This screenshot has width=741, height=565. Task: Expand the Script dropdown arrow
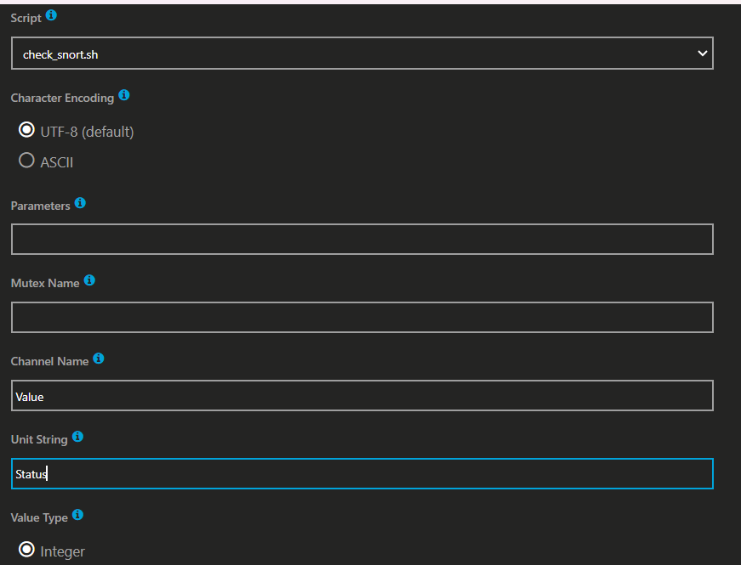click(702, 54)
